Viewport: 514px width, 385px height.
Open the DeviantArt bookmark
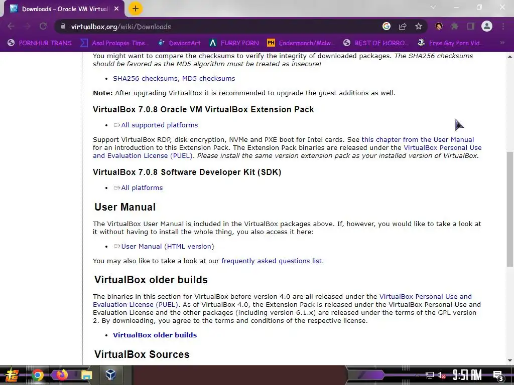(180, 43)
